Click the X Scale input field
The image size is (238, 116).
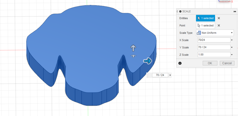[x=214, y=40]
